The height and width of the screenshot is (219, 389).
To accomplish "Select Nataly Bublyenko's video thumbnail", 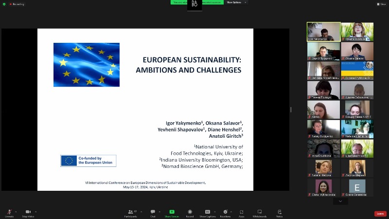I will pos(323,129).
